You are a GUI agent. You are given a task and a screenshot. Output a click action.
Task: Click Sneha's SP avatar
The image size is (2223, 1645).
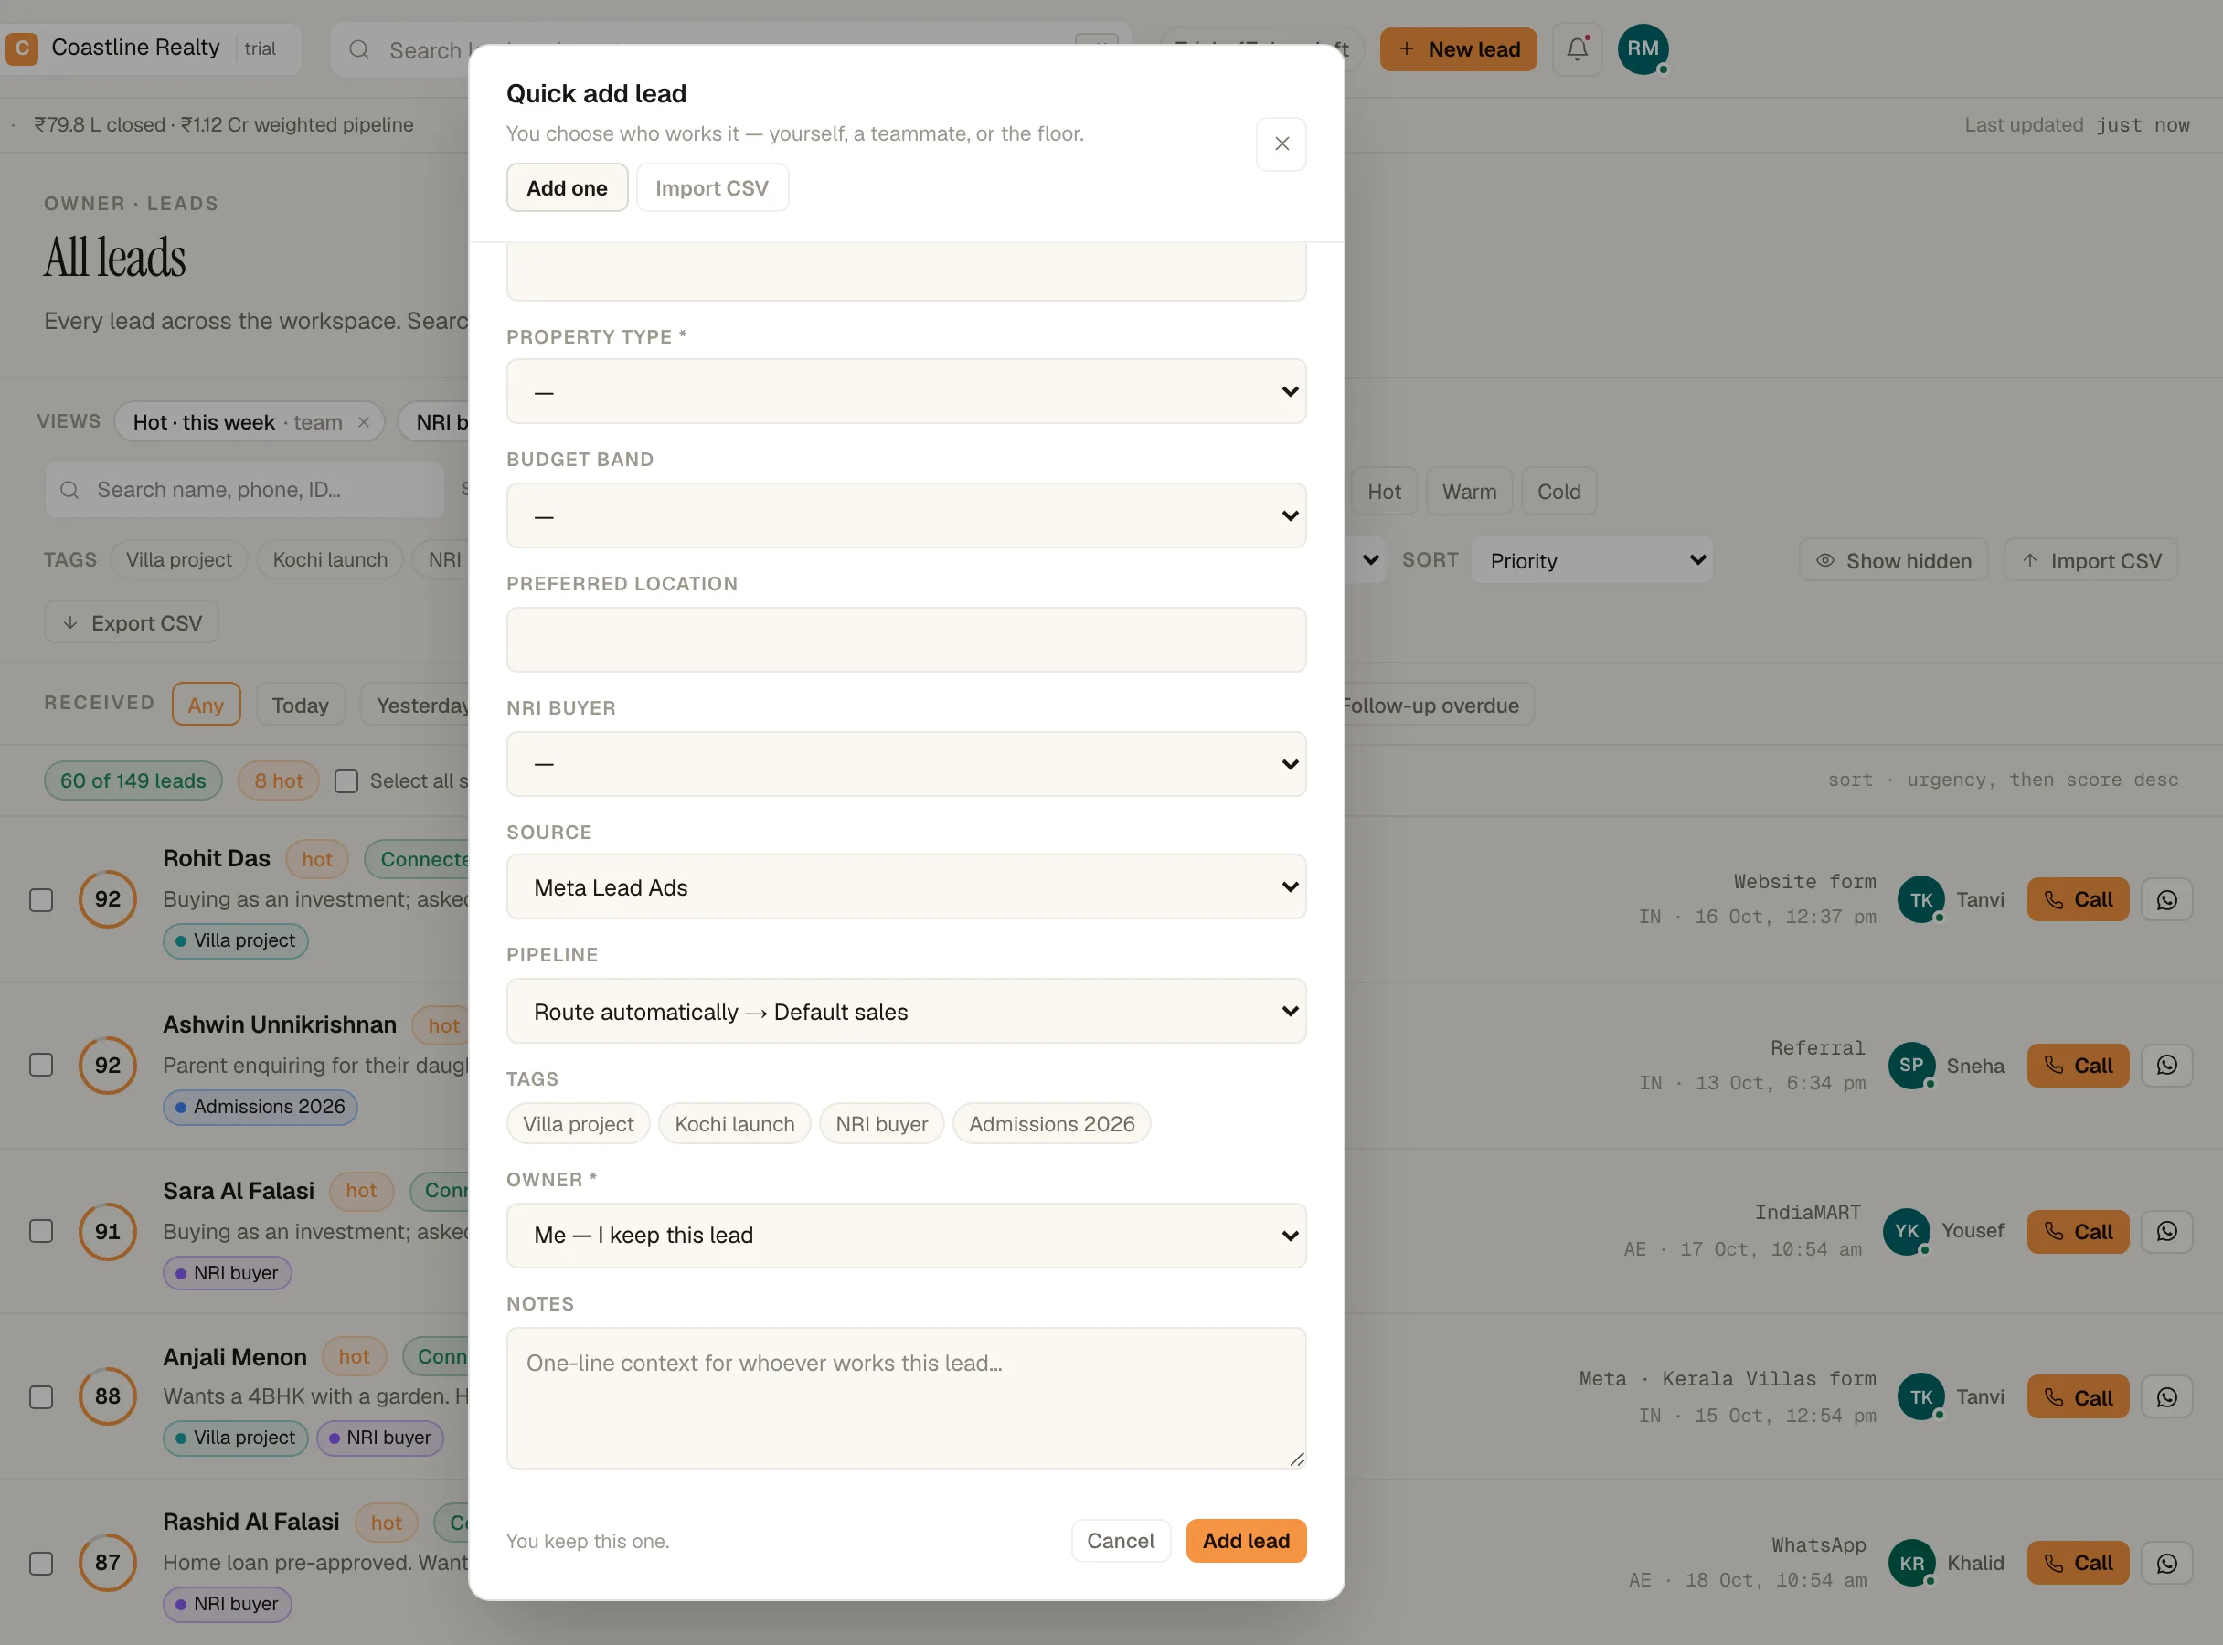pyautogui.click(x=1911, y=1066)
